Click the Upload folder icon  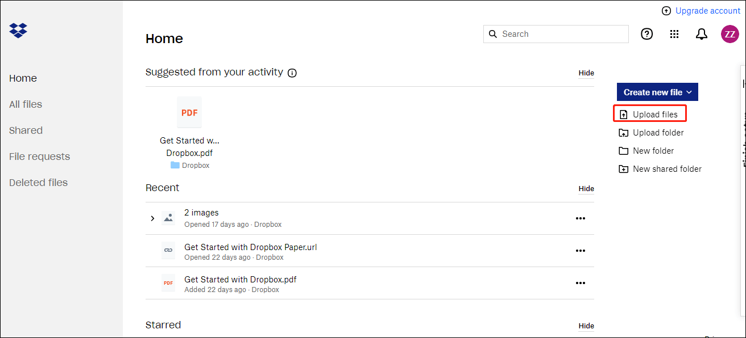click(x=624, y=132)
